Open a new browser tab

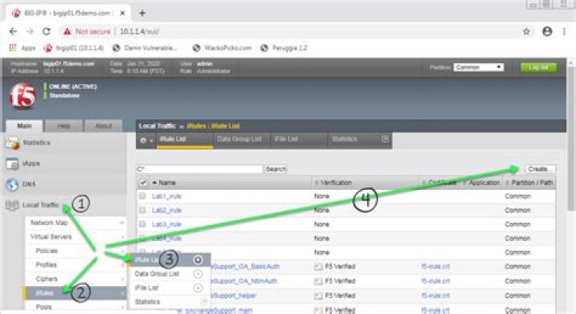[142, 14]
